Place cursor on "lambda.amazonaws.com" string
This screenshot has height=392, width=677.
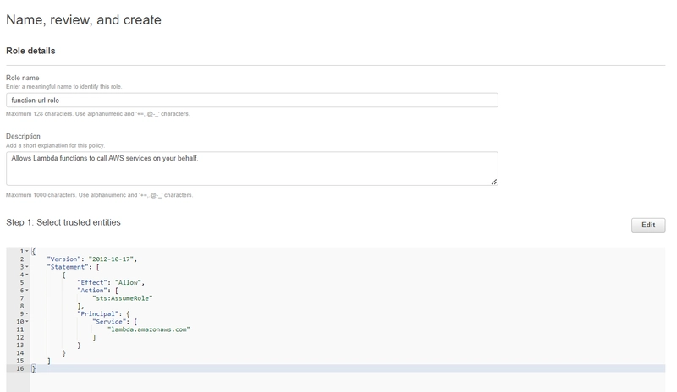click(149, 329)
